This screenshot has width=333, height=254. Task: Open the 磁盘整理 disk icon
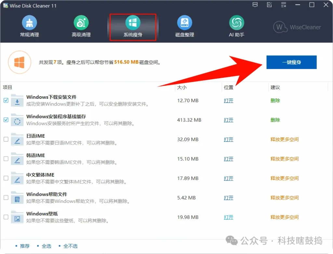point(185,23)
